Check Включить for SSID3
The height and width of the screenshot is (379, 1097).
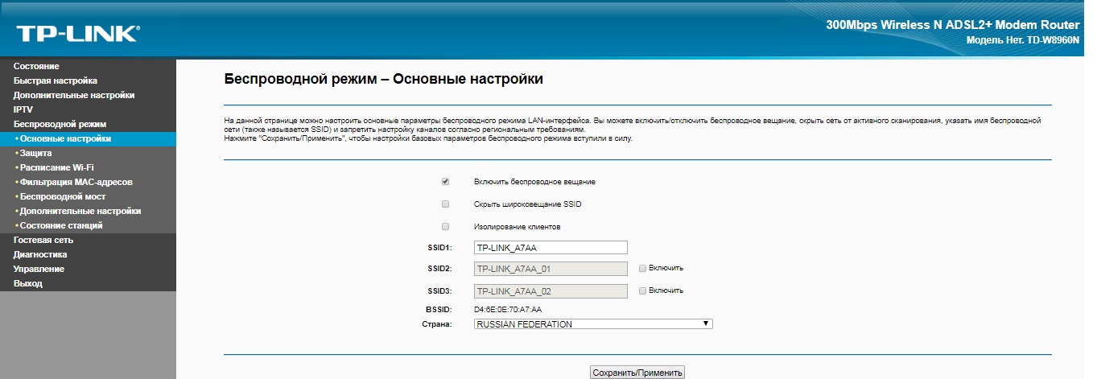pyautogui.click(x=642, y=290)
